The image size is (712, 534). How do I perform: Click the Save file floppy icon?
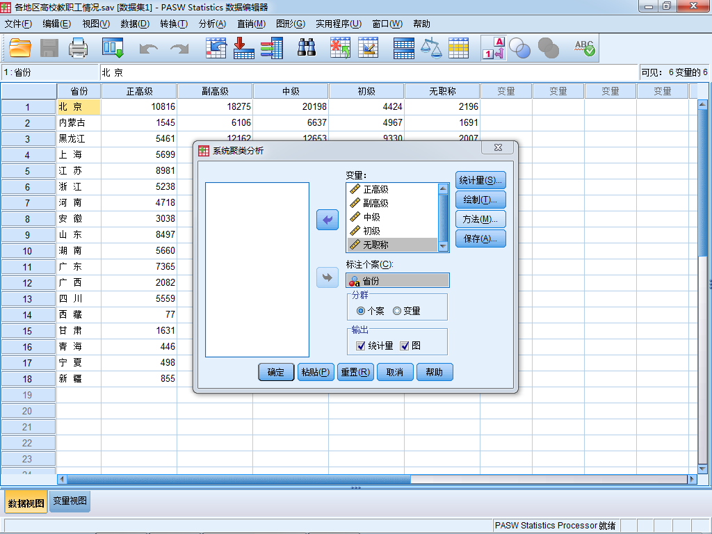tap(49, 48)
